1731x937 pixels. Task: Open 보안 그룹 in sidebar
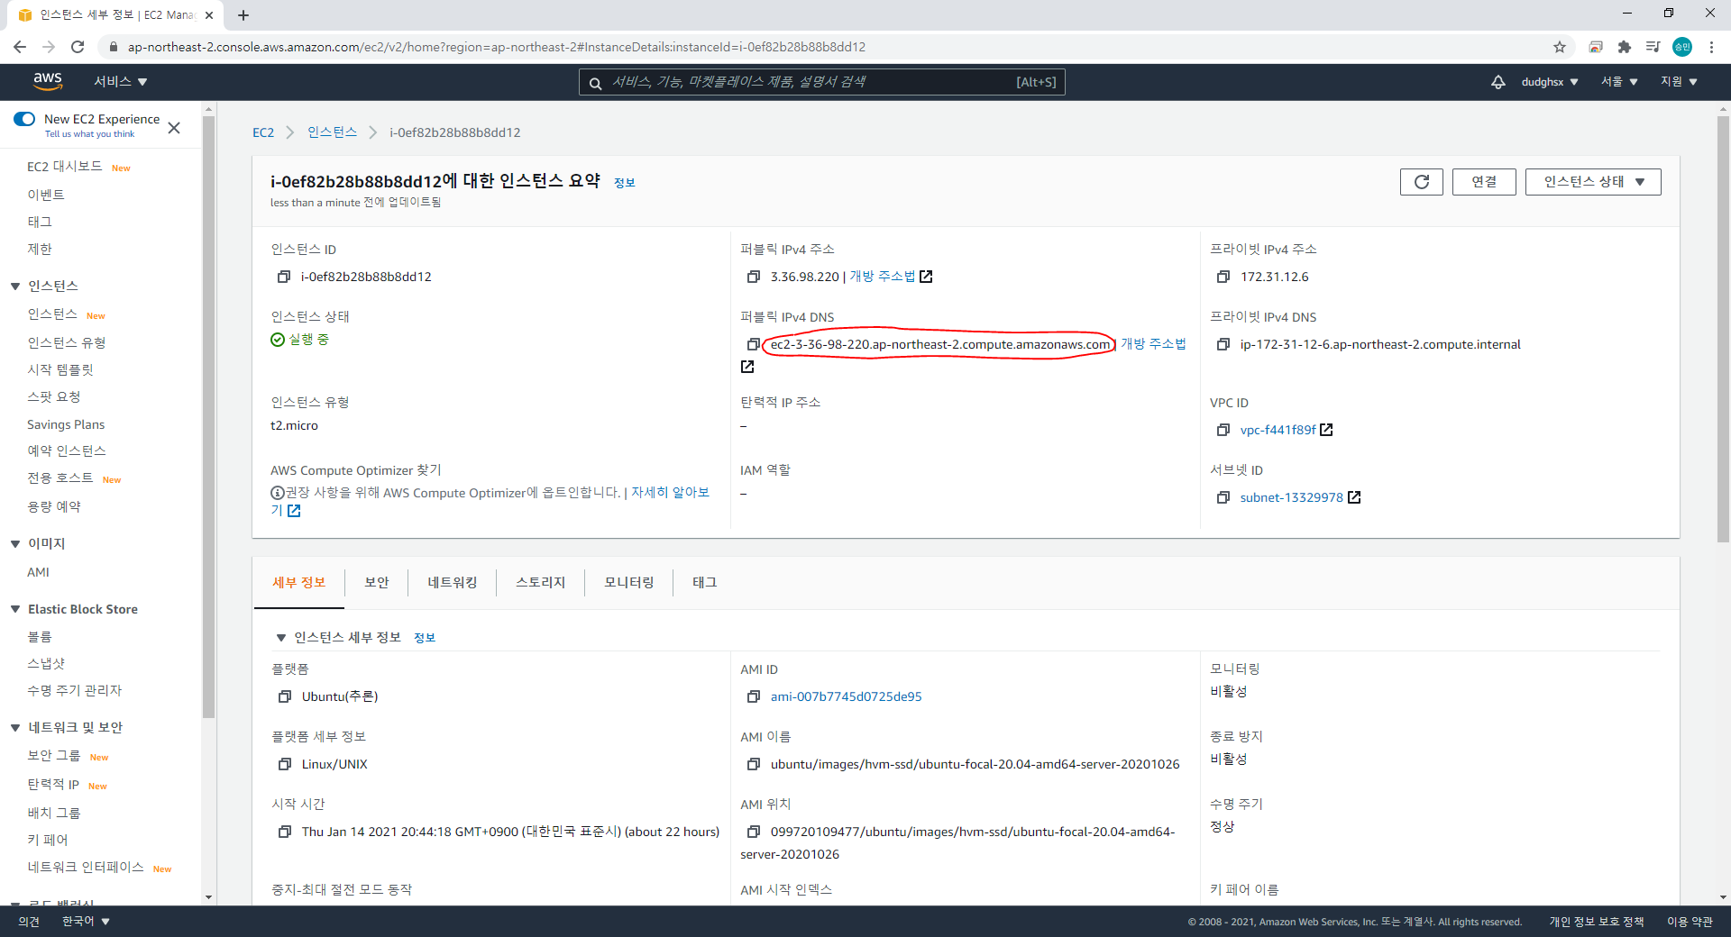point(54,756)
